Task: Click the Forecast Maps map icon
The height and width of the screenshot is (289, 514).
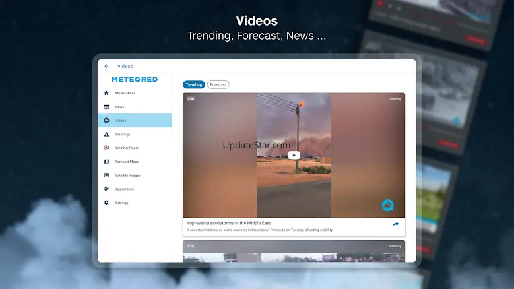Action: click(106, 162)
